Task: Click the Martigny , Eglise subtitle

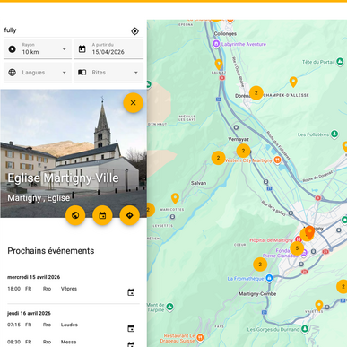Action: [39, 198]
